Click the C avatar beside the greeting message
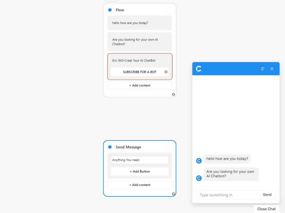Image resolution: width=285 pixels, height=213 pixels. tap(199, 161)
